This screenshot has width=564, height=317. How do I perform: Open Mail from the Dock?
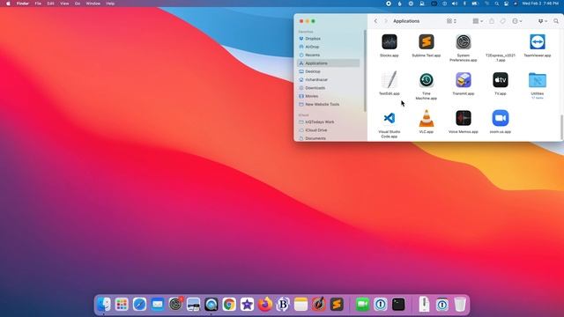[x=158, y=305]
